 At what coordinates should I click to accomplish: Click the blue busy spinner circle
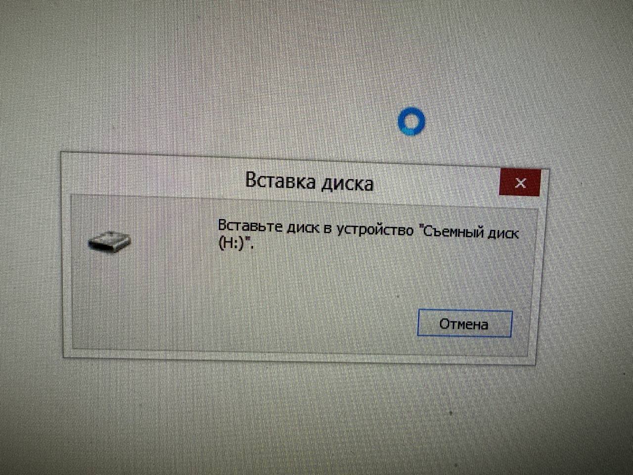coord(411,121)
